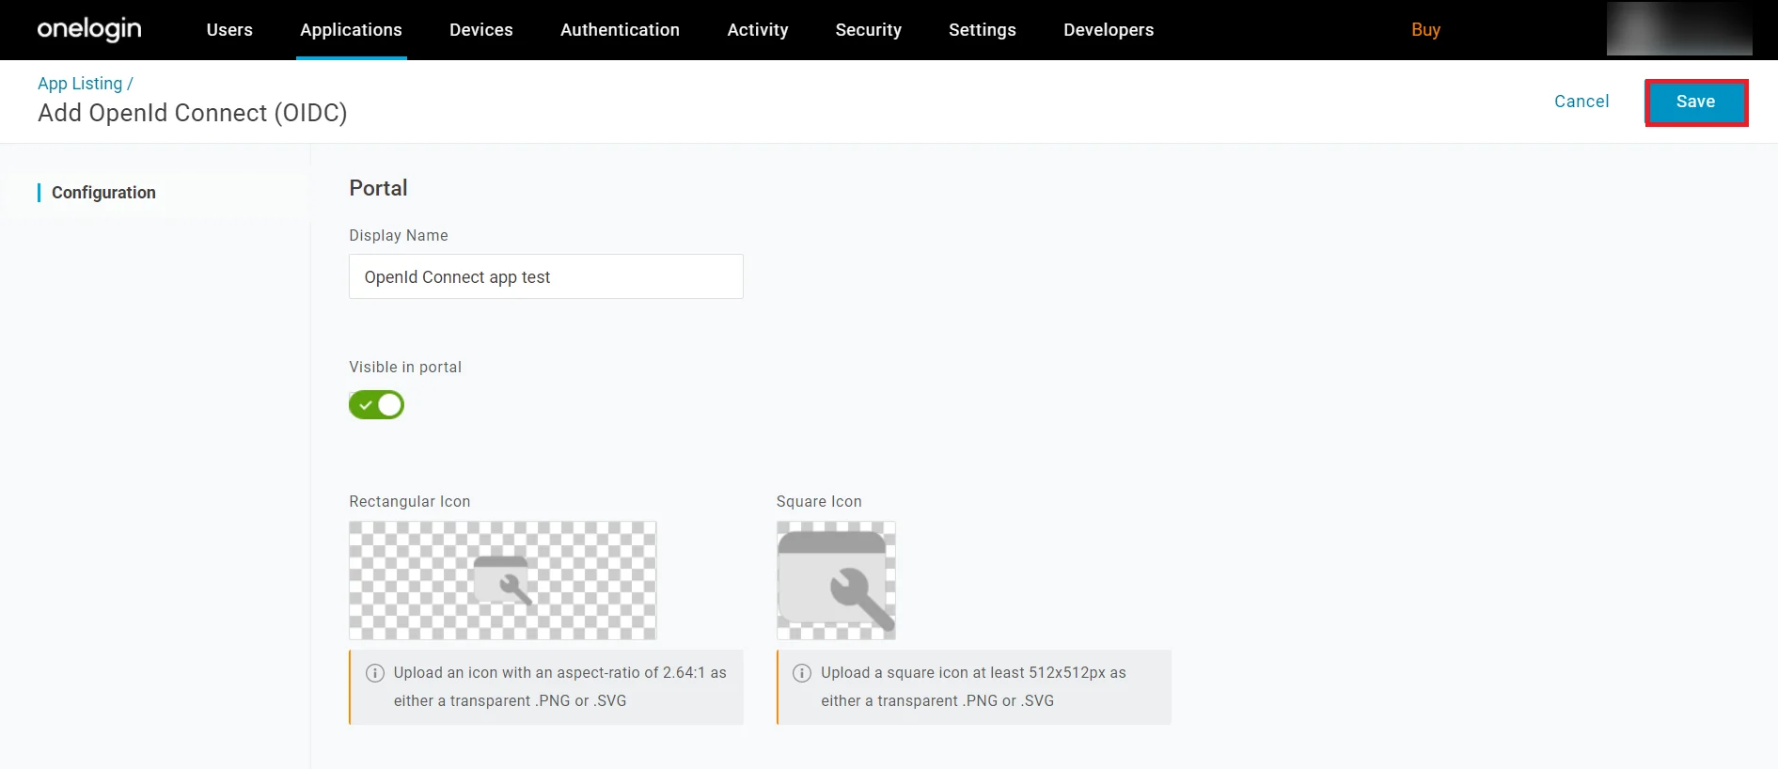This screenshot has height=769, width=1778.
Task: Click the OneLogin logo
Action: click(x=89, y=29)
